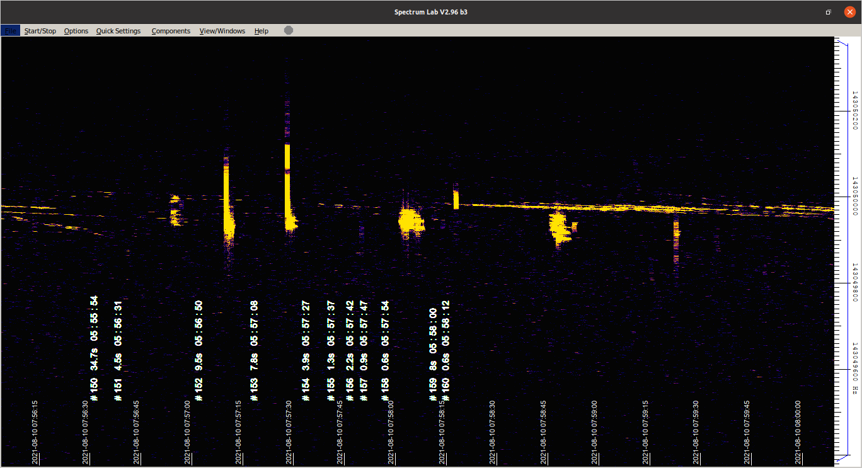Open the View/Windows menu
The image size is (862, 468).
coord(222,31)
